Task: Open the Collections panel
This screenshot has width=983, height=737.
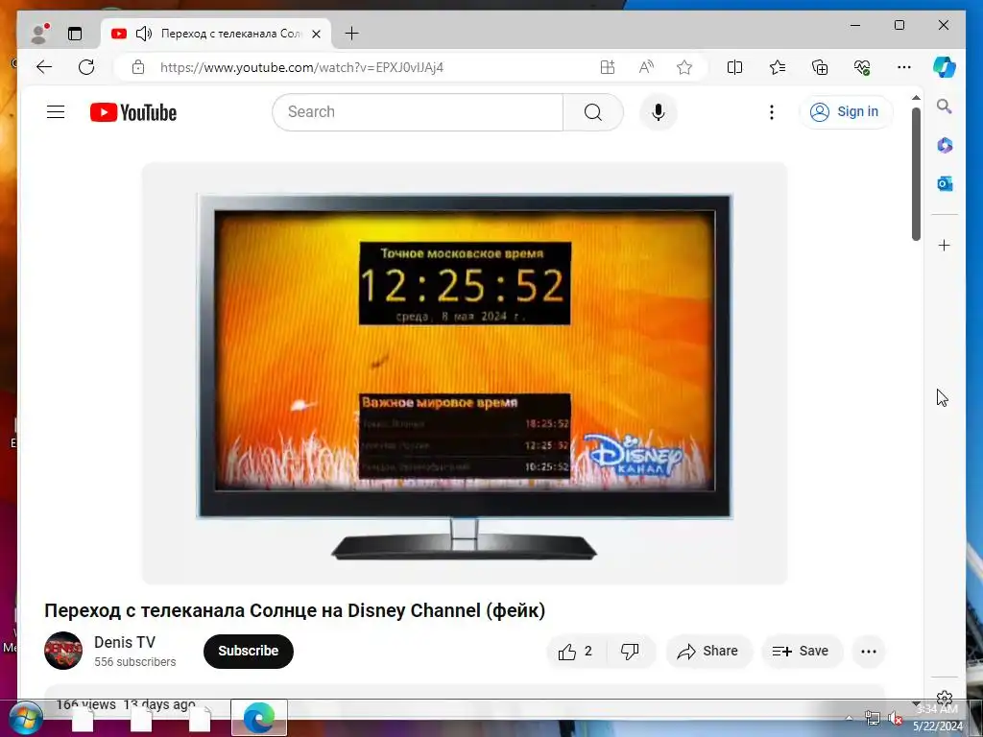Action: (x=820, y=67)
